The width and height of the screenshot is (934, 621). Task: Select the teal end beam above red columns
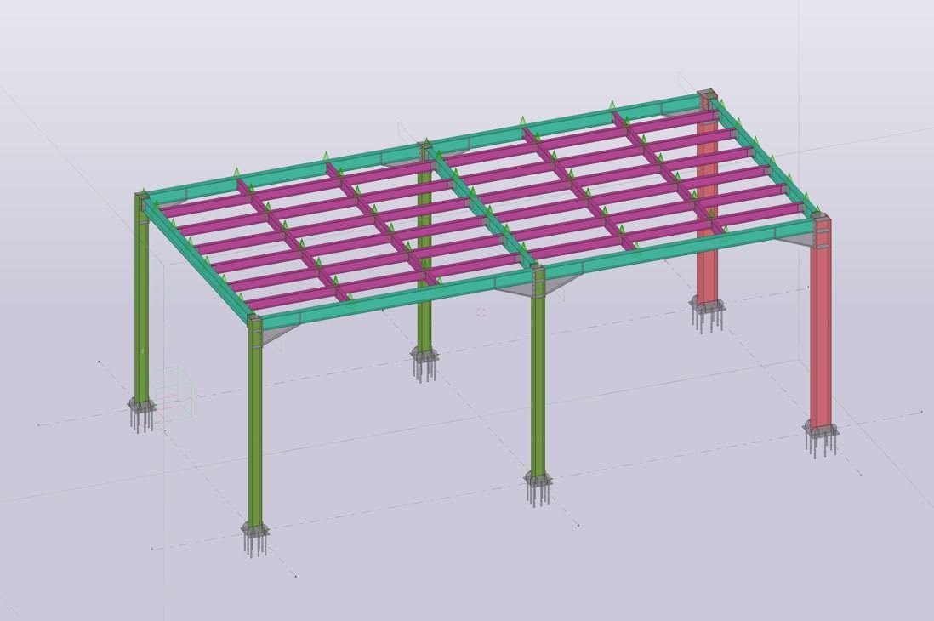766,157
